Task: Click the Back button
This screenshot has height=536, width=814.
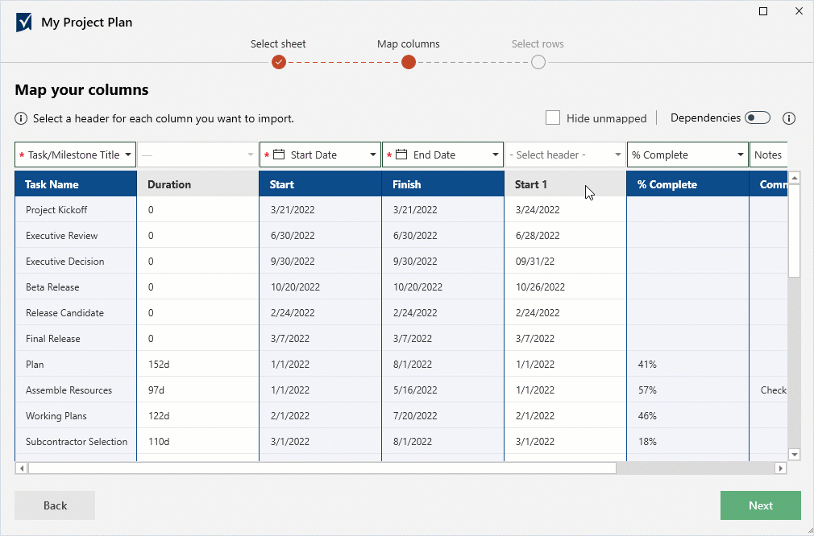Action: [55, 505]
